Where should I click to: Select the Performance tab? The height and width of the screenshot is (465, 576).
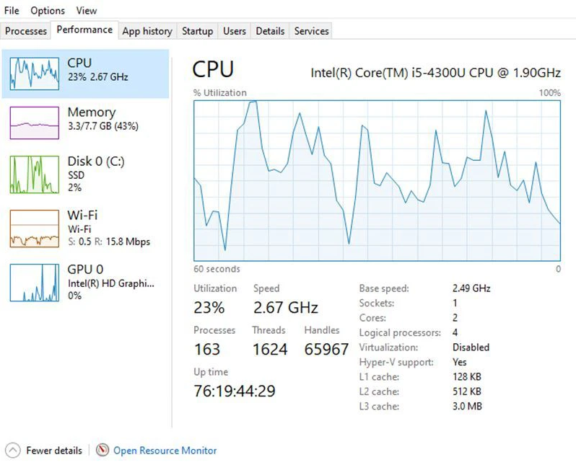click(x=84, y=30)
